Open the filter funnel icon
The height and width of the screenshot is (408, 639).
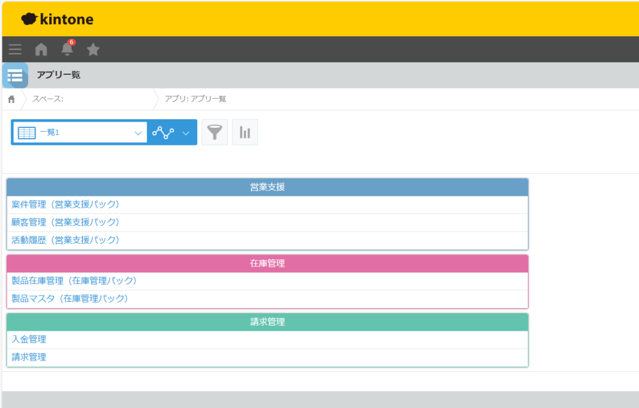pyautogui.click(x=215, y=132)
